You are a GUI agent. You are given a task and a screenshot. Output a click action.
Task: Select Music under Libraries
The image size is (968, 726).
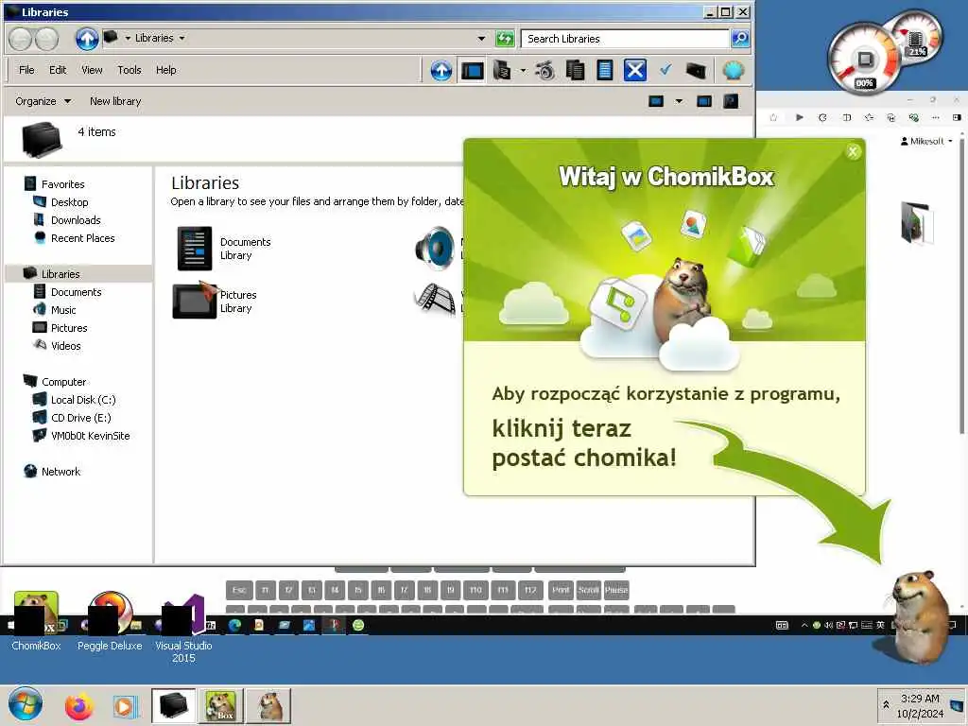[x=63, y=310]
